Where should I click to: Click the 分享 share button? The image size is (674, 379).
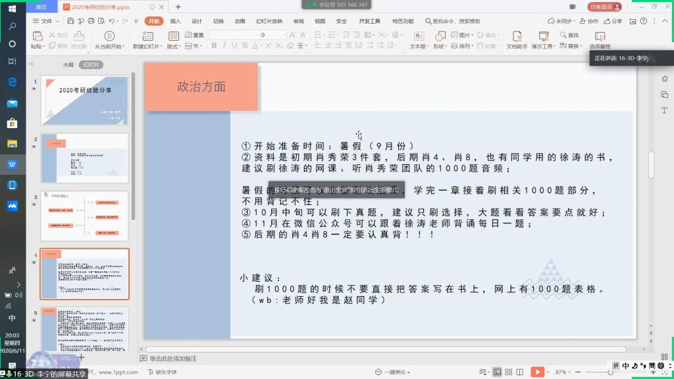pos(613,21)
